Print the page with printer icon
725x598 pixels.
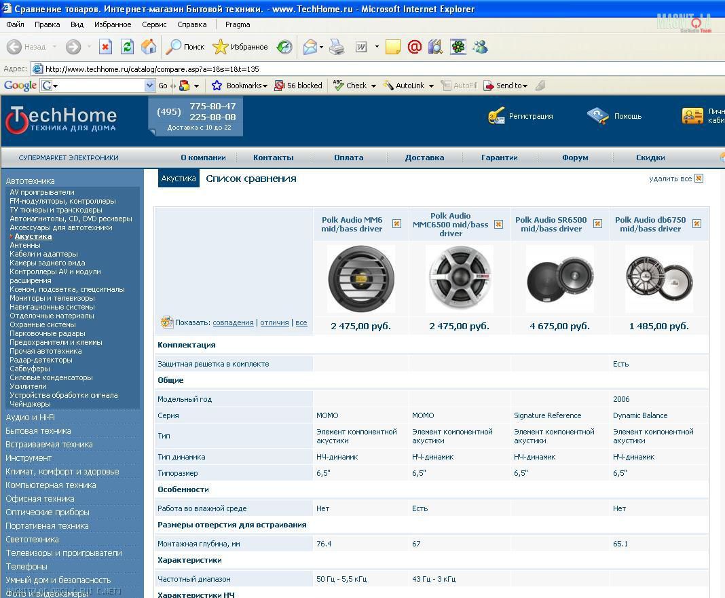[x=337, y=47]
